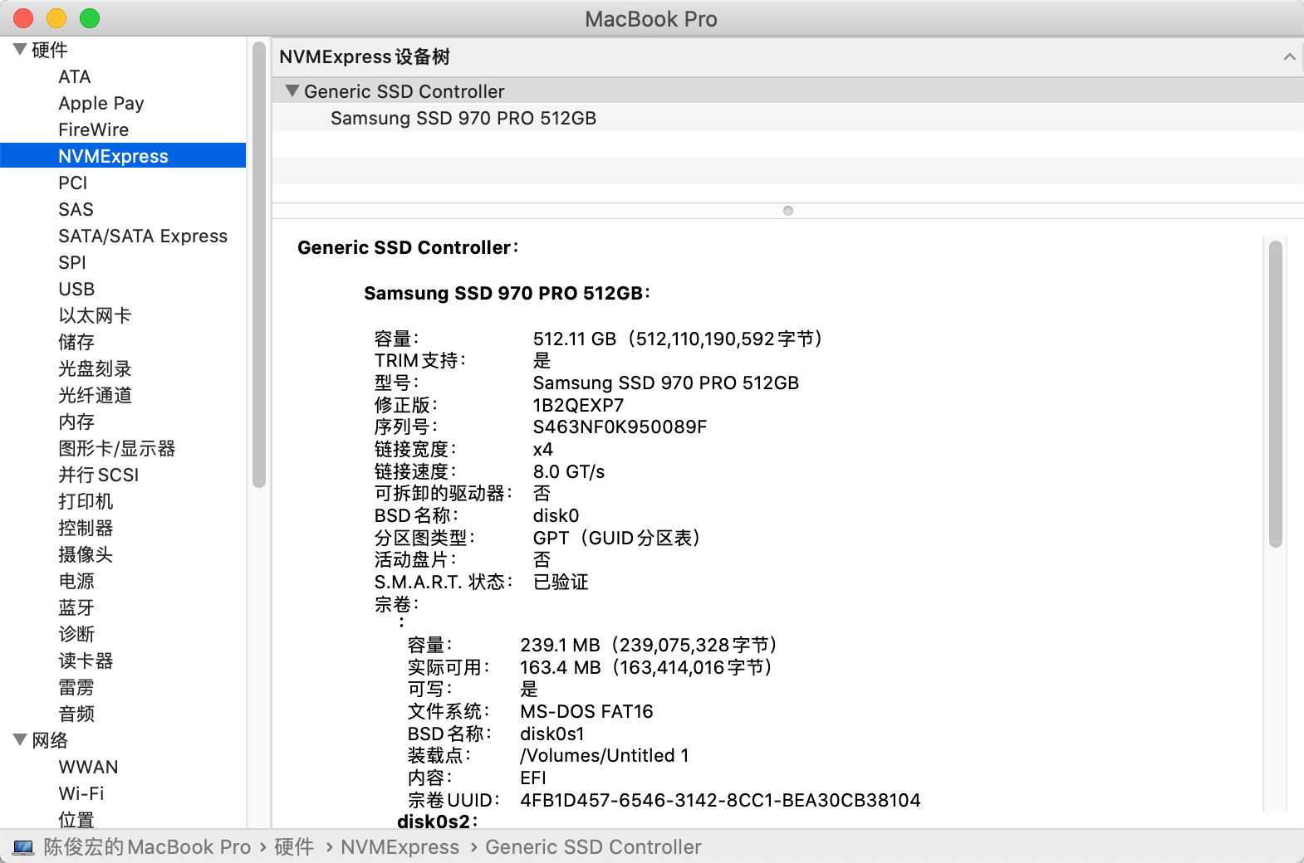Click the laptop icon in the path bar
The height and width of the screenshot is (863, 1304).
[x=23, y=847]
